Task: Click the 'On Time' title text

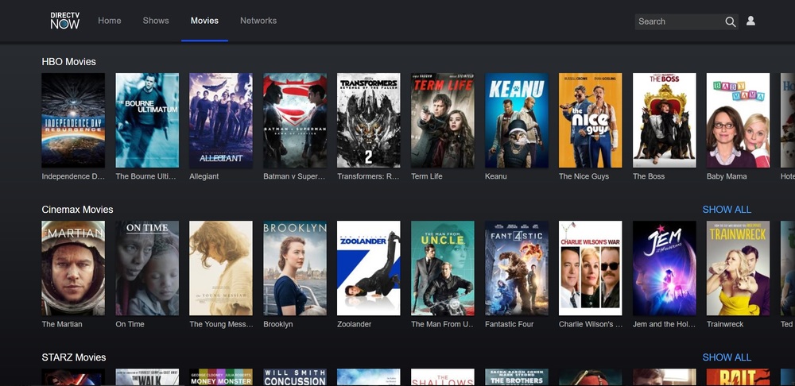Action: point(130,324)
